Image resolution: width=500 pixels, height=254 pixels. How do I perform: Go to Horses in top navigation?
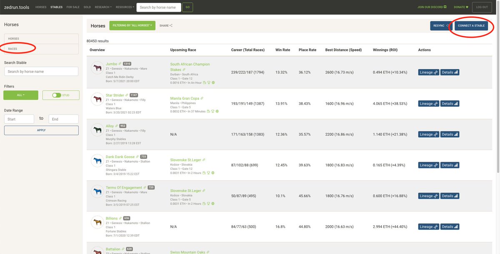[41, 7]
